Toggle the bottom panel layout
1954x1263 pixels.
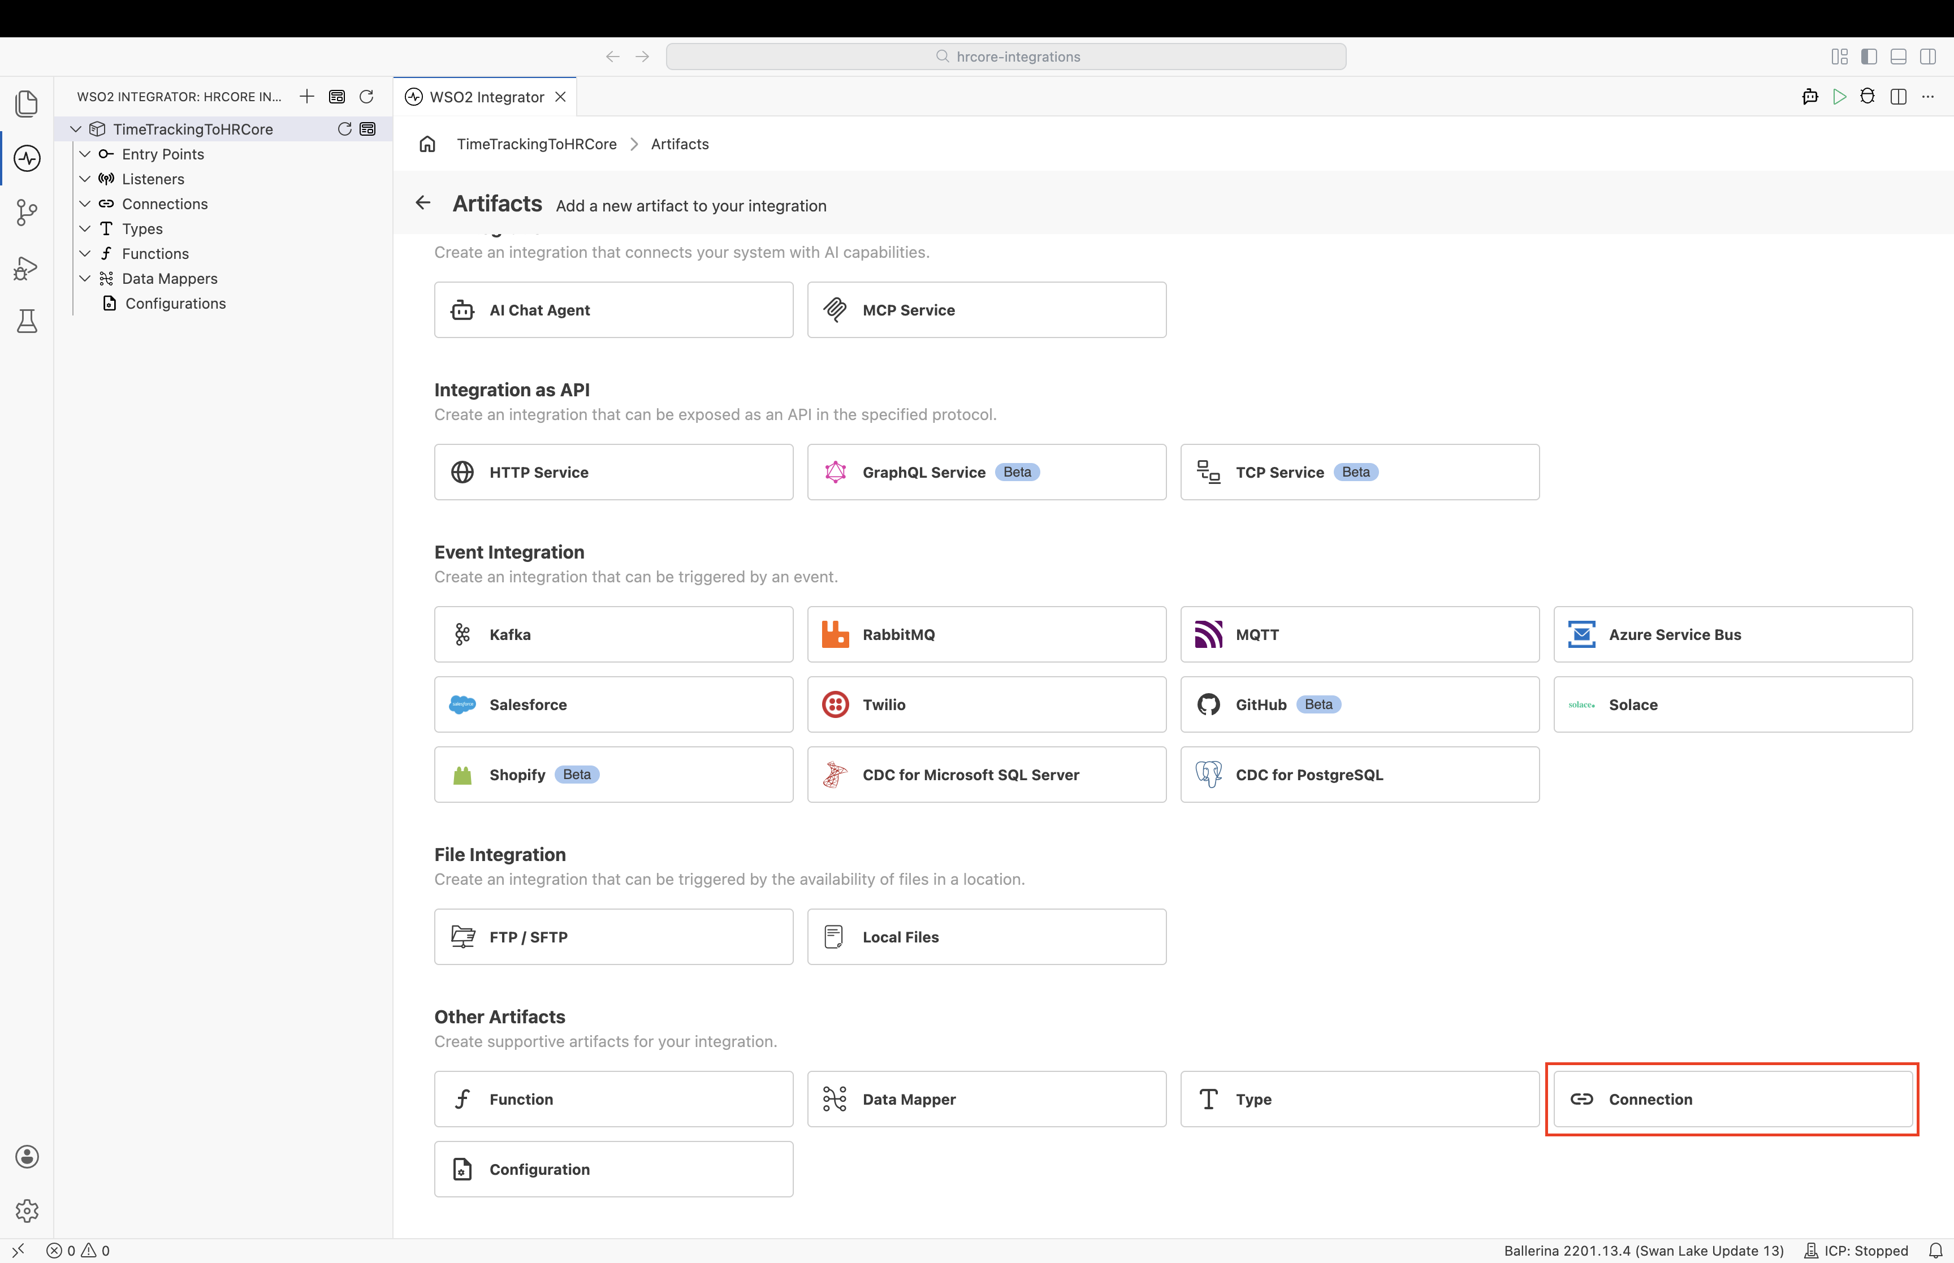pyautogui.click(x=1898, y=57)
